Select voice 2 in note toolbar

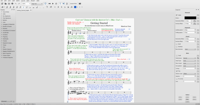tap(77, 7)
